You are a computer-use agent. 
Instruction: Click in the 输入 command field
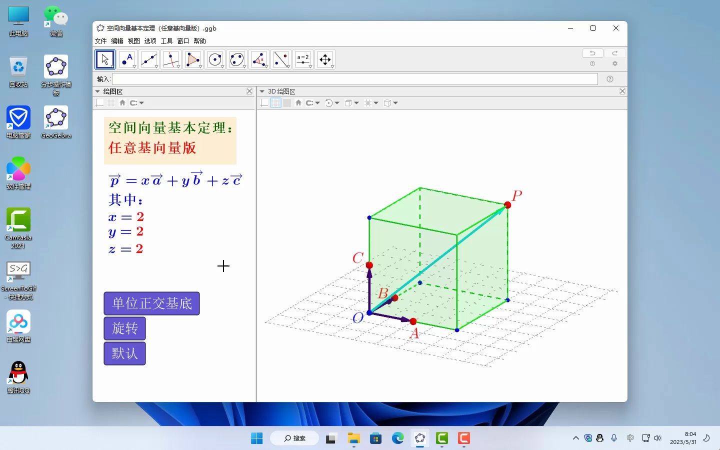[x=355, y=79]
